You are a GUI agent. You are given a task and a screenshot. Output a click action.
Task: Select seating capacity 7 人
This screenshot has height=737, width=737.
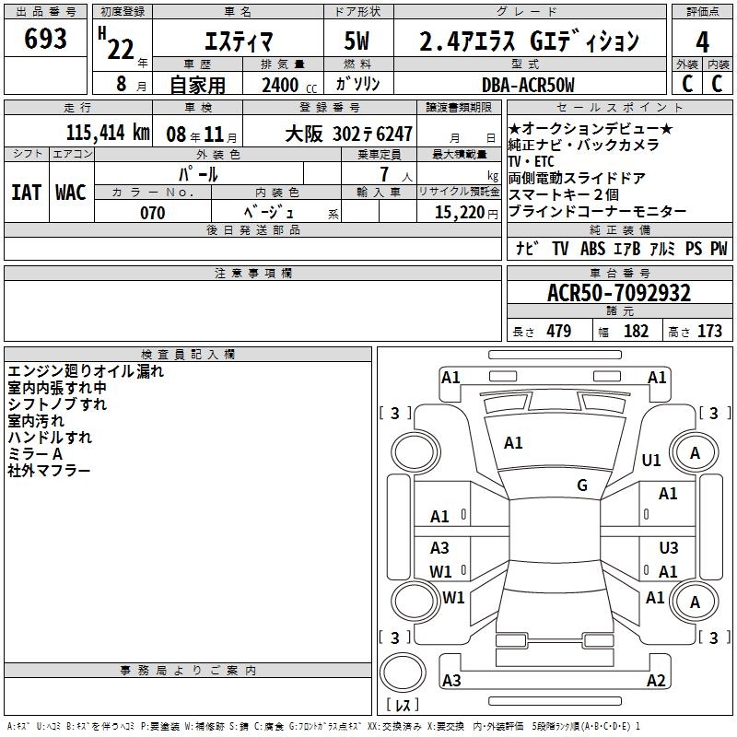[396, 174]
